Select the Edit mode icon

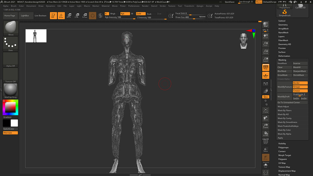point(53,16)
